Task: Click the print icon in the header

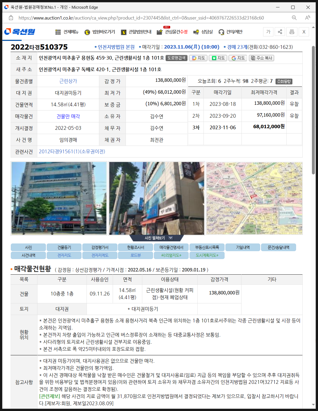Action: pyautogui.click(x=292, y=32)
